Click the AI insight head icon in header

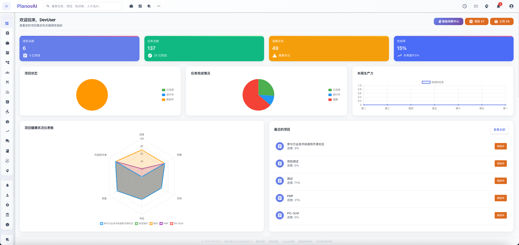point(487,6)
